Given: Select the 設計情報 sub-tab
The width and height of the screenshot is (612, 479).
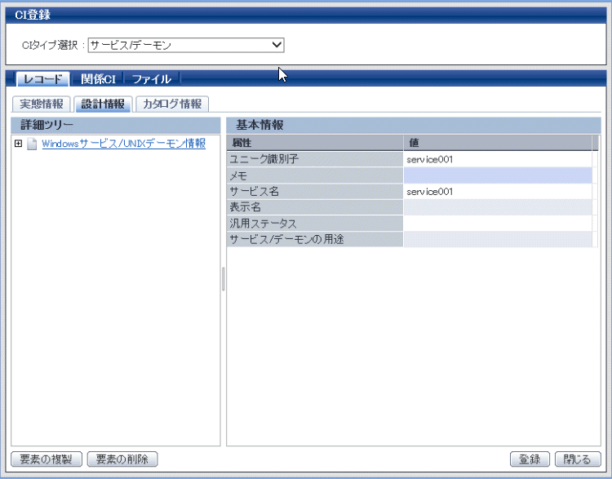Looking at the screenshot, I should pyautogui.click(x=103, y=104).
